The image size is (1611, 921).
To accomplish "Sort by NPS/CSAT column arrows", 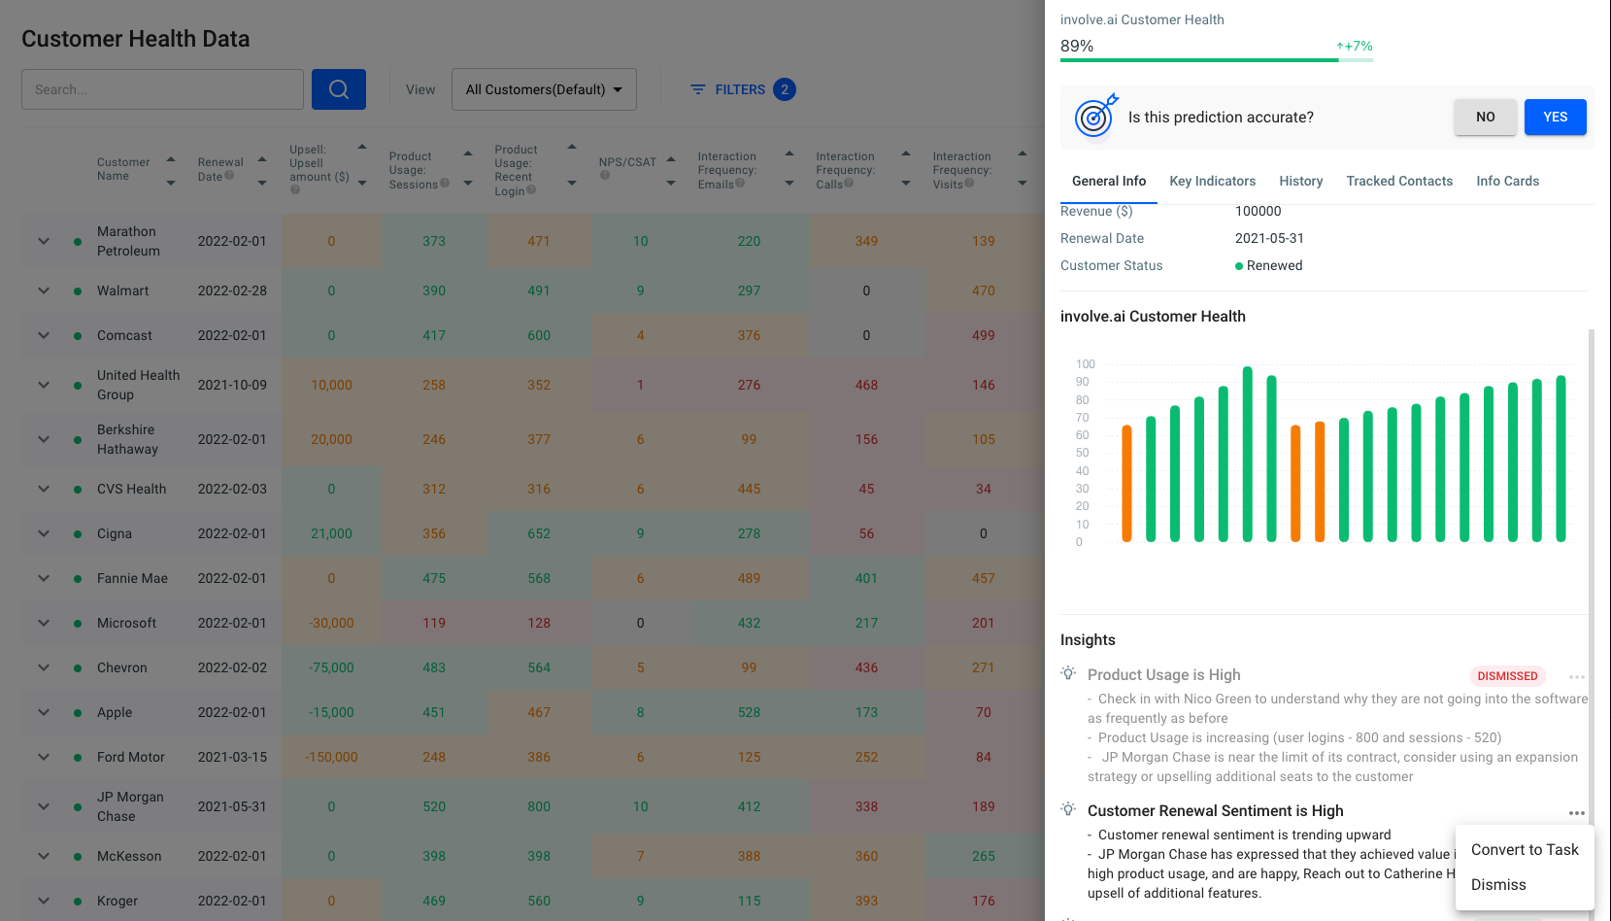I will tap(670, 170).
